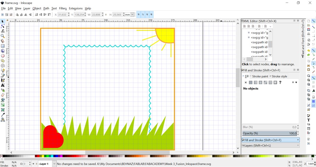
Task: Iconify the XML Editor panel
Action: point(294,21)
